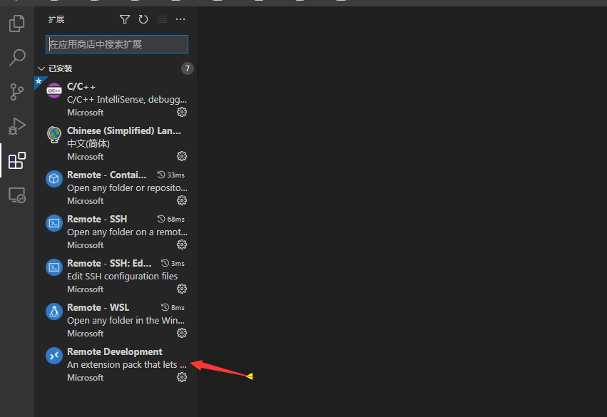Viewport: 607px width, 417px height.
Task: Click the extension marketplace search box
Action: tap(116, 44)
